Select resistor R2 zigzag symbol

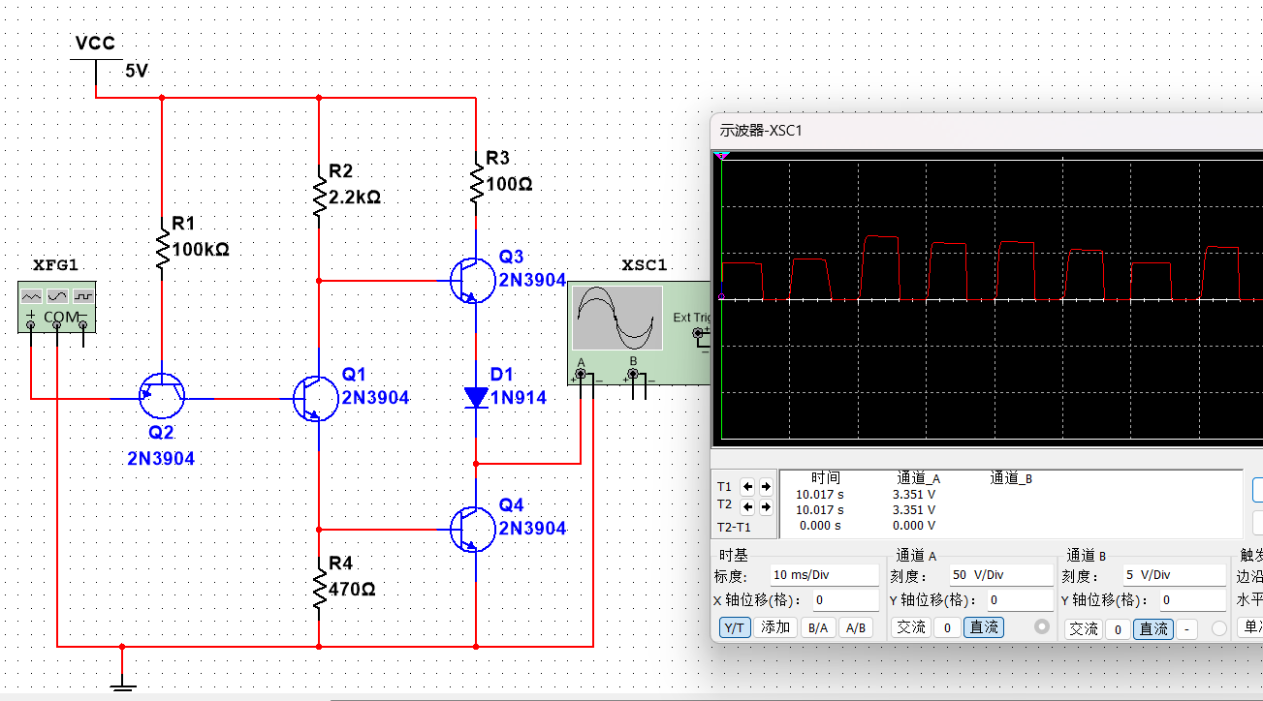pos(319,195)
